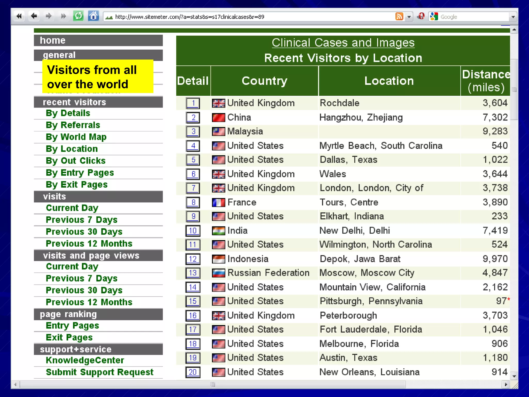Click the China flag icon
Image resolution: width=529 pixels, height=397 pixels.
point(219,118)
